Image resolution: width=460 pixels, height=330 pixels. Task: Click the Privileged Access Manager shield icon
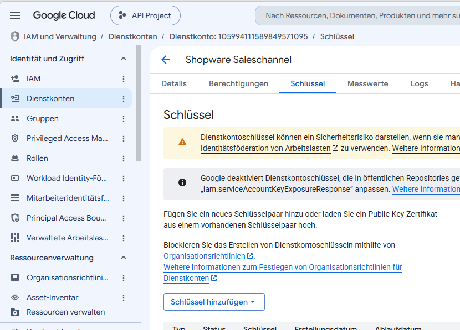pos(15,138)
